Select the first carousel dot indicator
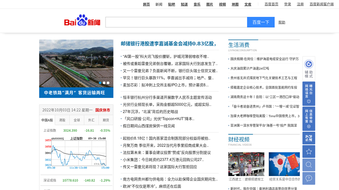The height and width of the screenshot is (190, 339). point(100,83)
